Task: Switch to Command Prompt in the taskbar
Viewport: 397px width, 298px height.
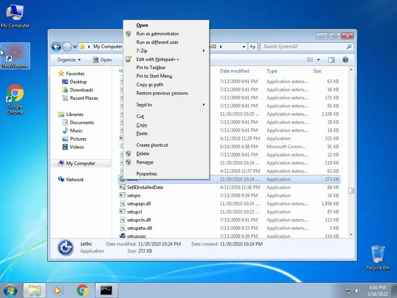Action: tap(106, 290)
